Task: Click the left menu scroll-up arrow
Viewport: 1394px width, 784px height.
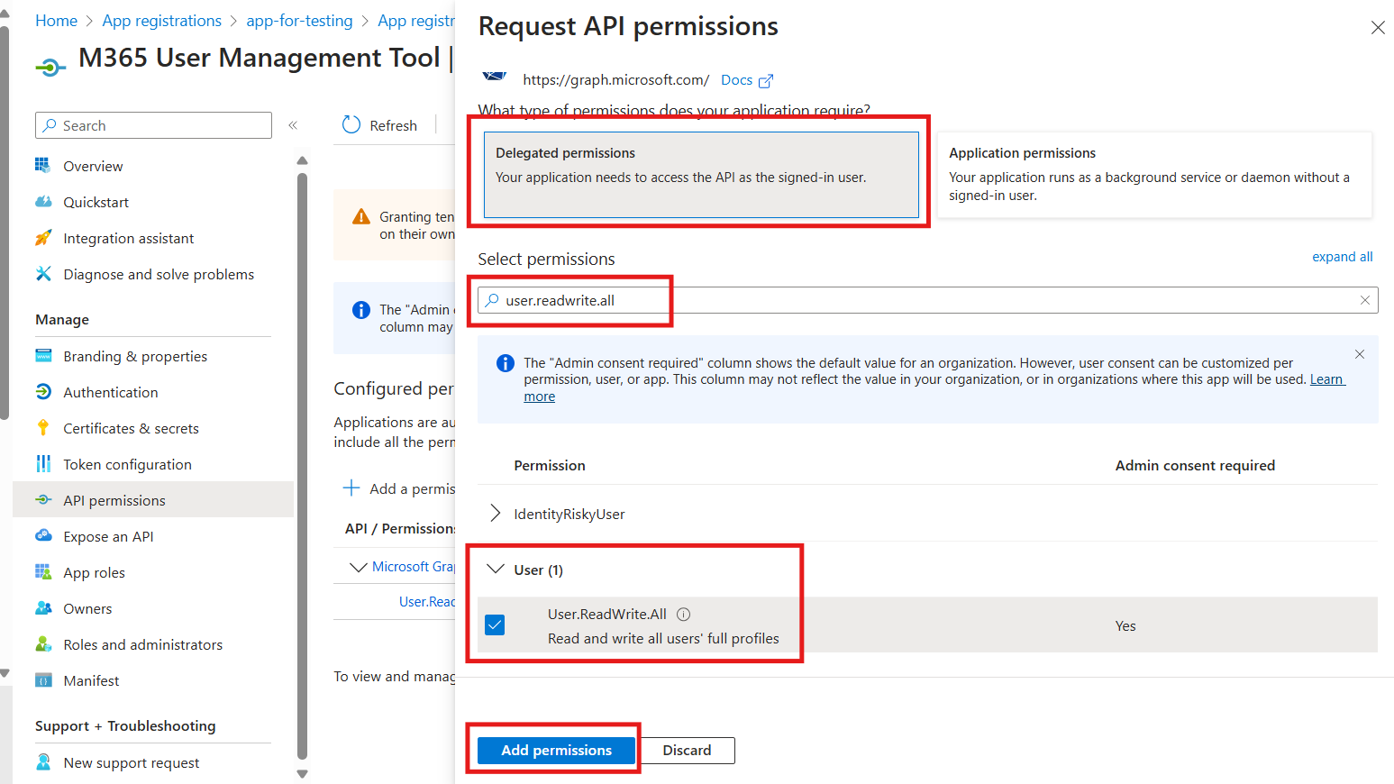Action: pos(302,160)
